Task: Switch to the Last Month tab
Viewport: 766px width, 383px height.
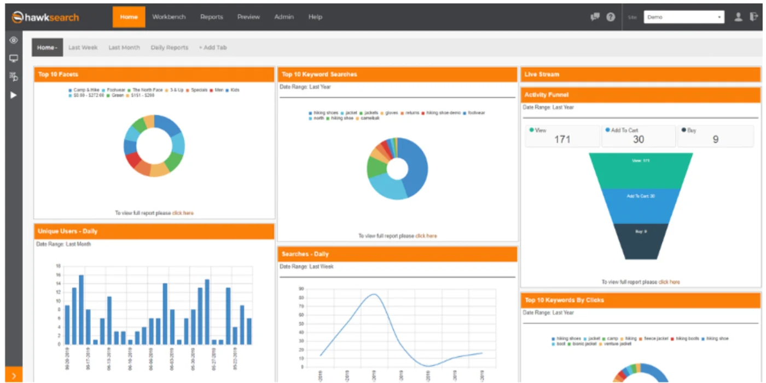Action: pos(124,48)
